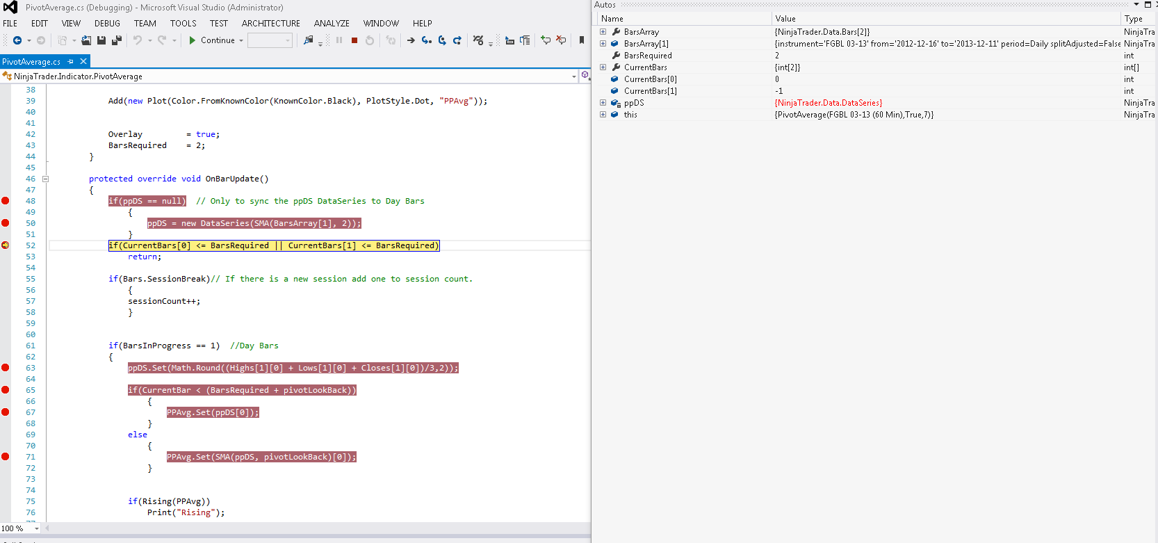Toggle breakpoint on line 50
Screen dimensions: 1158x543
point(6,223)
